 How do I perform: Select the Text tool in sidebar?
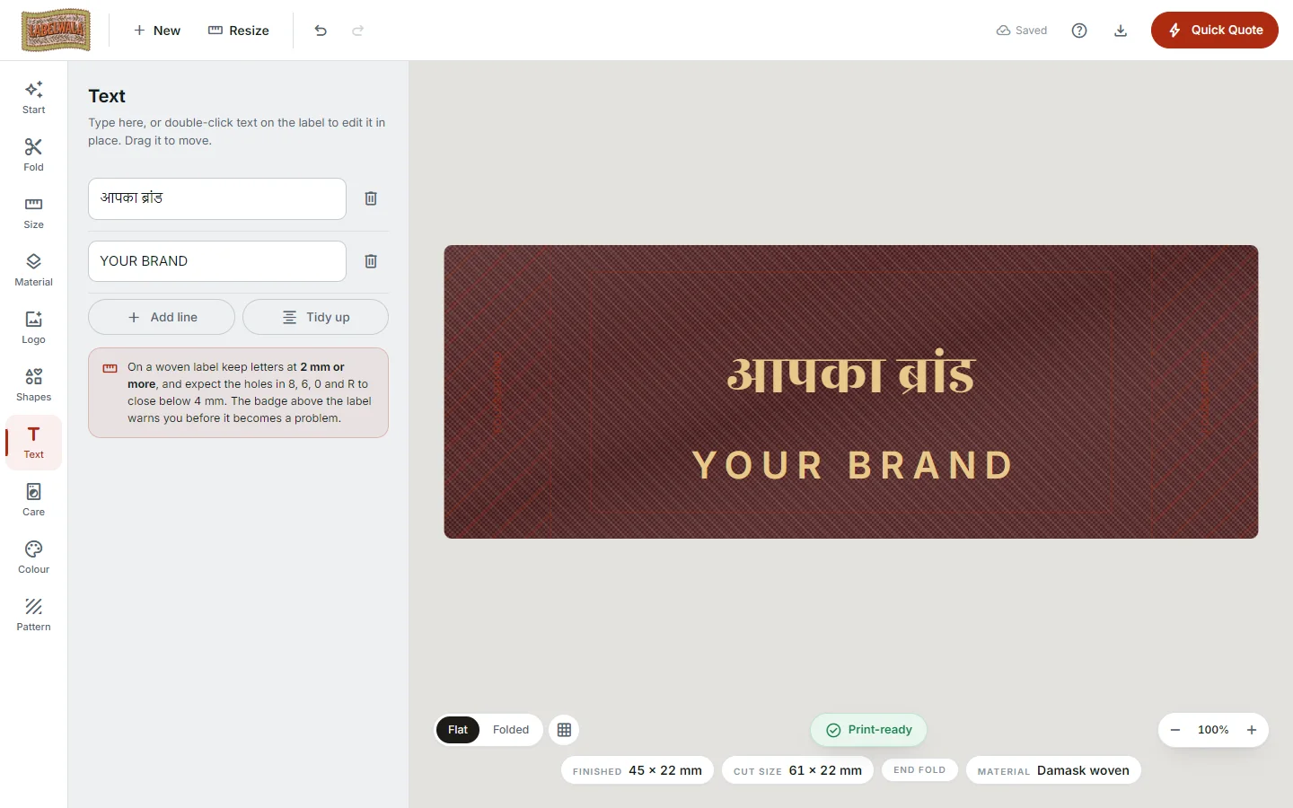pyautogui.click(x=33, y=443)
